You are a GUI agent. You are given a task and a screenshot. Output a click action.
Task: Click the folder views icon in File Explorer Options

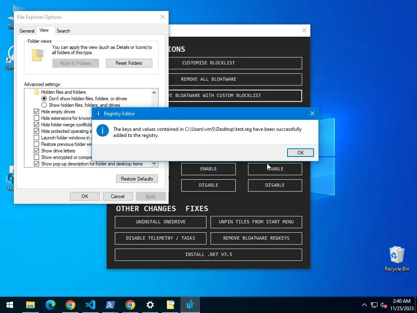(37, 55)
